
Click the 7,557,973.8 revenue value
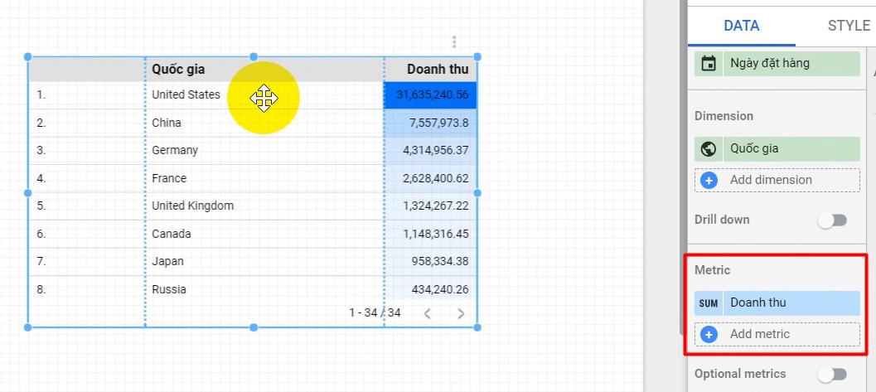click(439, 123)
